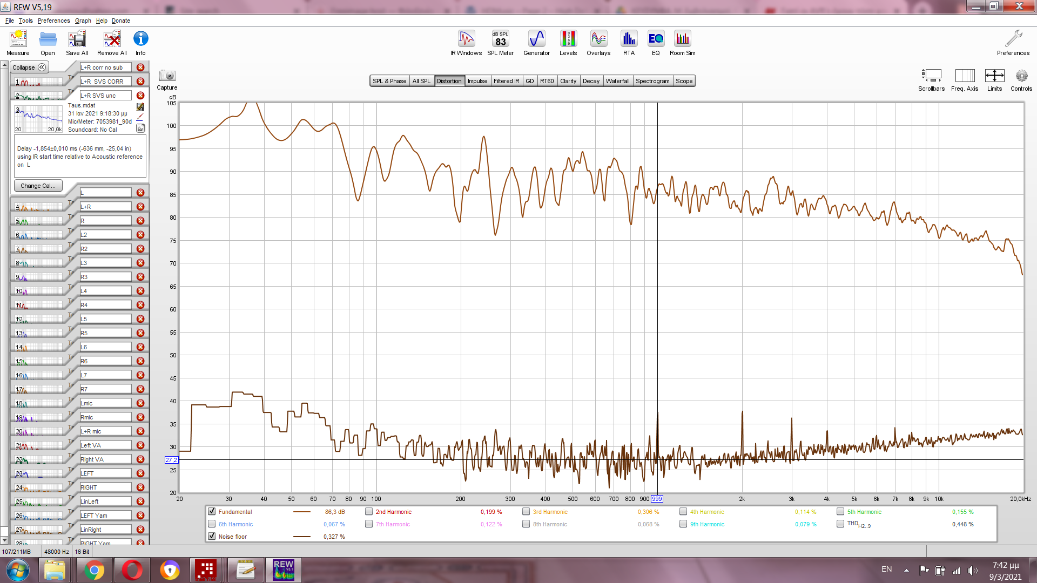Uncheck the Fundamental trace checkbox
The width and height of the screenshot is (1037, 583).
point(212,512)
